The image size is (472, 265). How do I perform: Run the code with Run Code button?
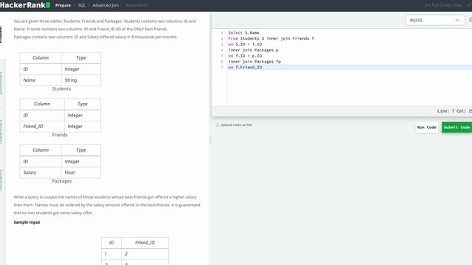(426, 127)
